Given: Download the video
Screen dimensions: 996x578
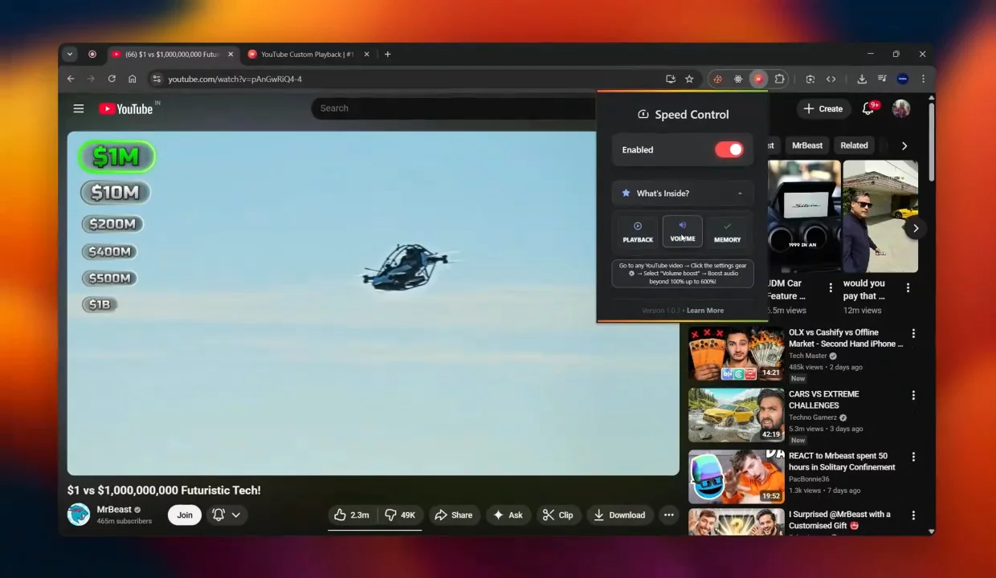Looking at the screenshot, I should (619, 515).
